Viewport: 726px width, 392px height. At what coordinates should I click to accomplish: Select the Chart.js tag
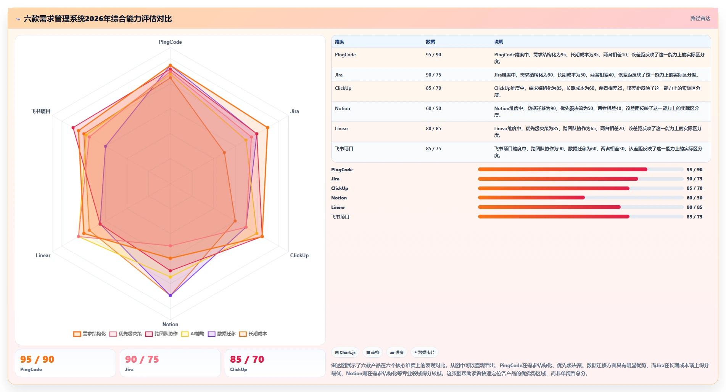[345, 352]
